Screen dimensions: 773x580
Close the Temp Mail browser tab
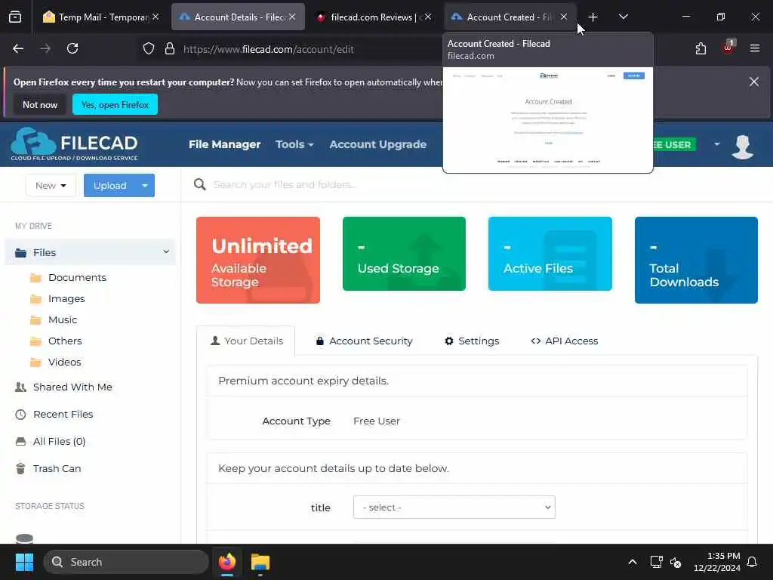156,17
